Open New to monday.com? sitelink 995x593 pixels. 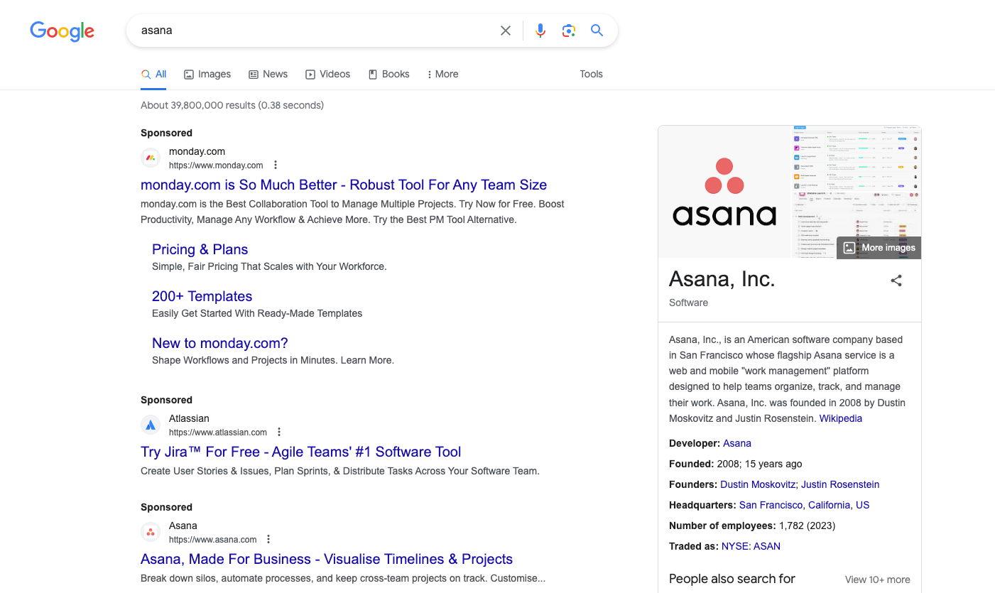(x=219, y=343)
